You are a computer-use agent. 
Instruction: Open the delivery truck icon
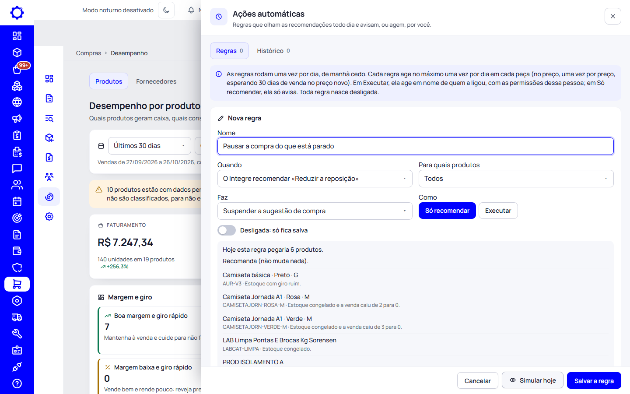(17, 317)
